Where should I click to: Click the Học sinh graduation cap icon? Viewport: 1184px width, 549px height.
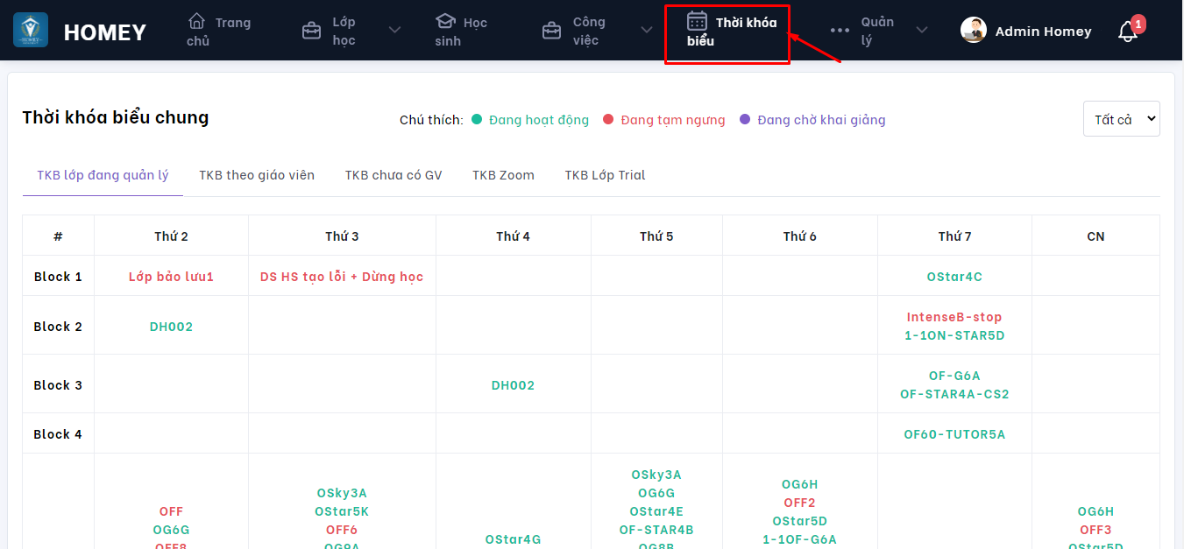(x=445, y=21)
